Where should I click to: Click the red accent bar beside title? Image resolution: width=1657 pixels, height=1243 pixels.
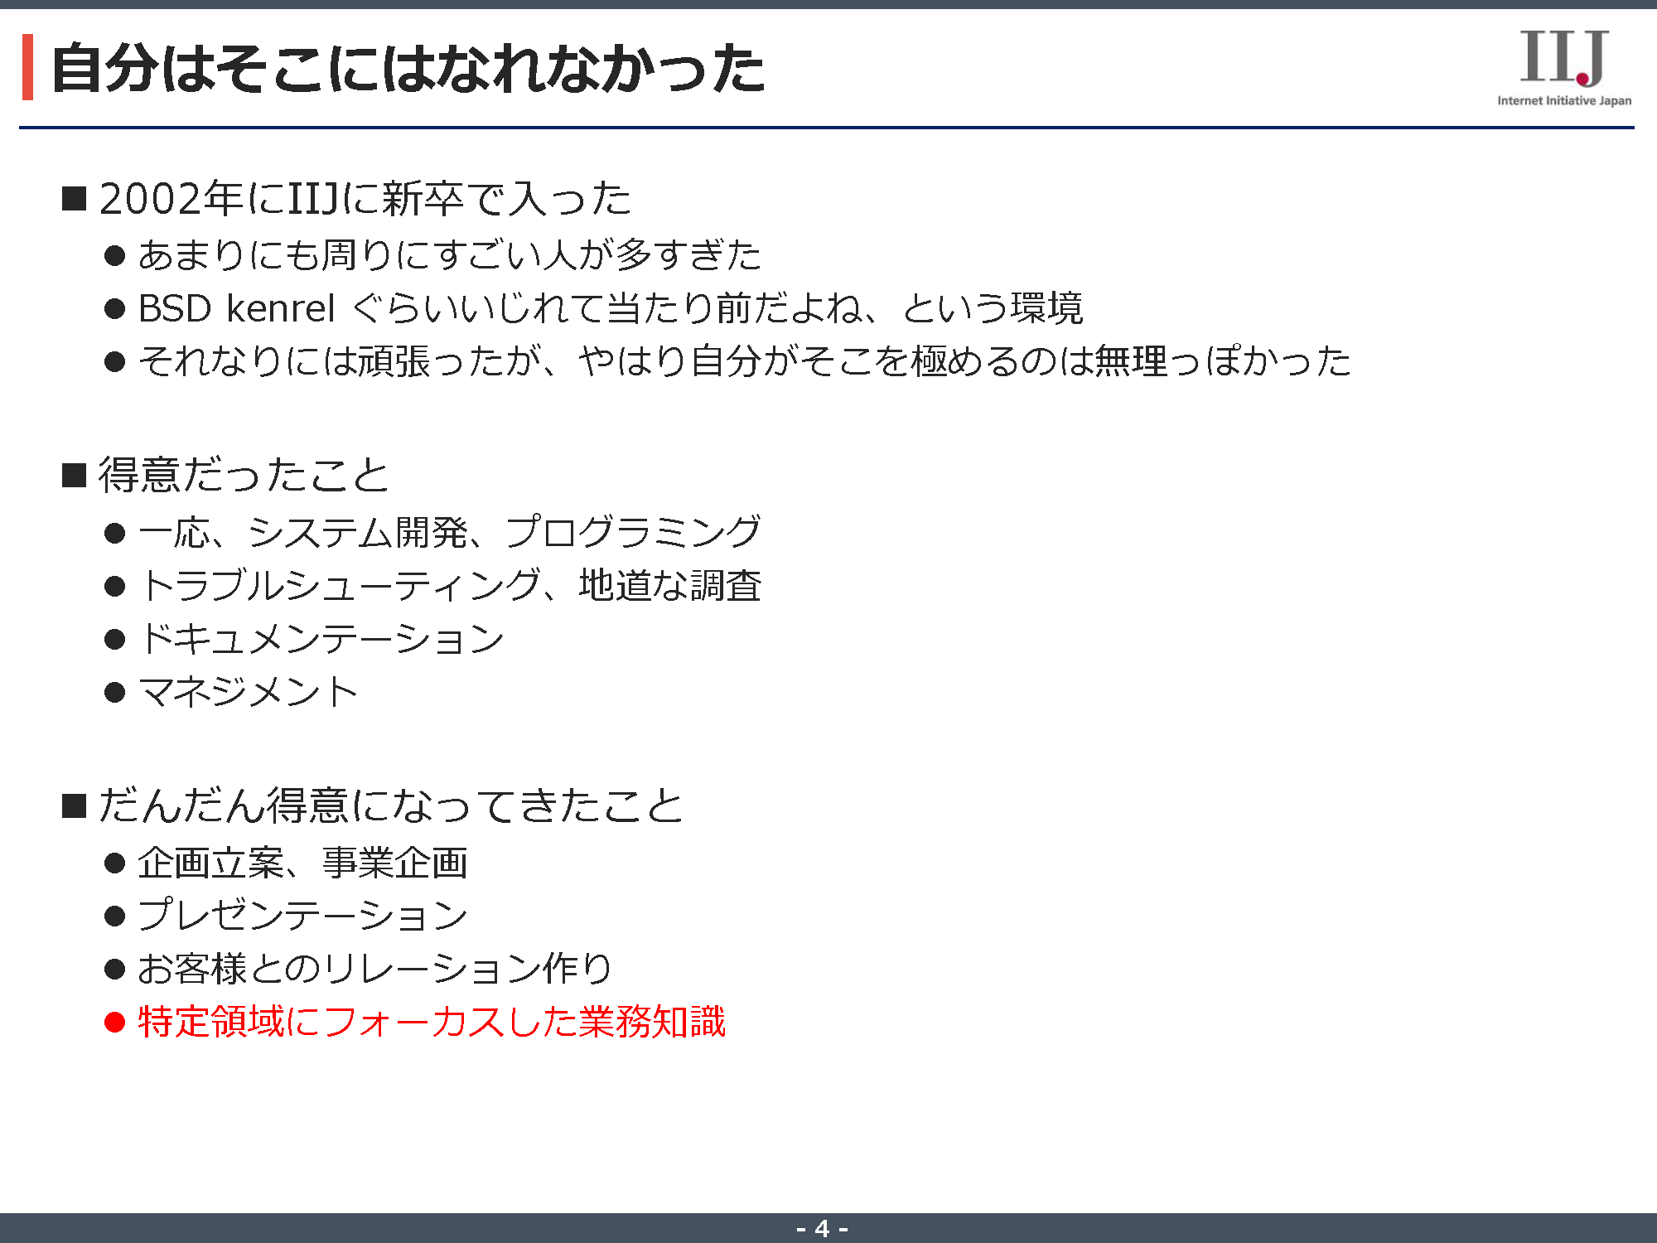pos(27,67)
